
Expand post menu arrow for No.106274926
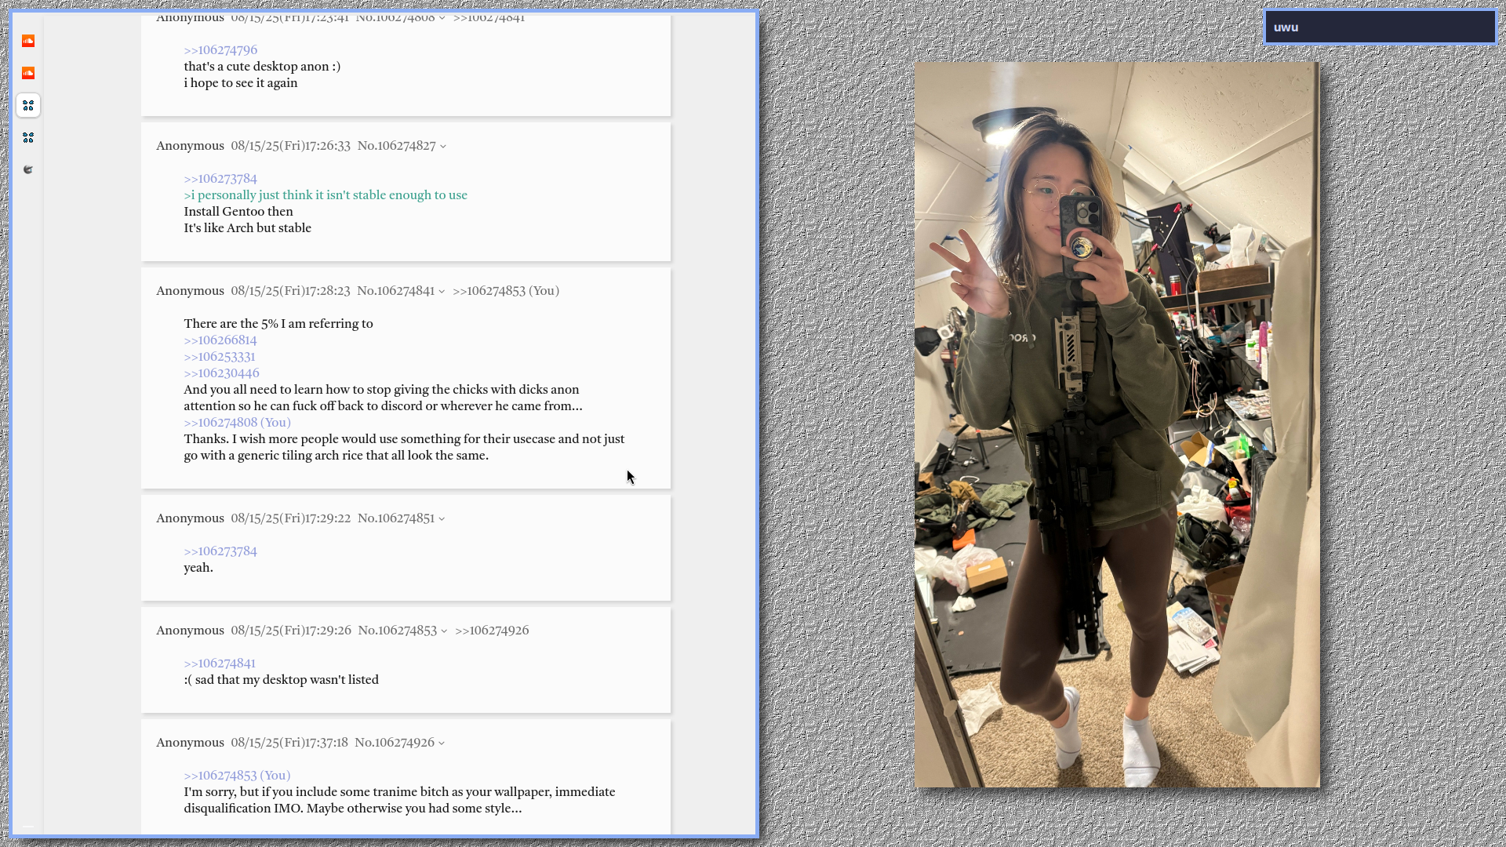(442, 743)
